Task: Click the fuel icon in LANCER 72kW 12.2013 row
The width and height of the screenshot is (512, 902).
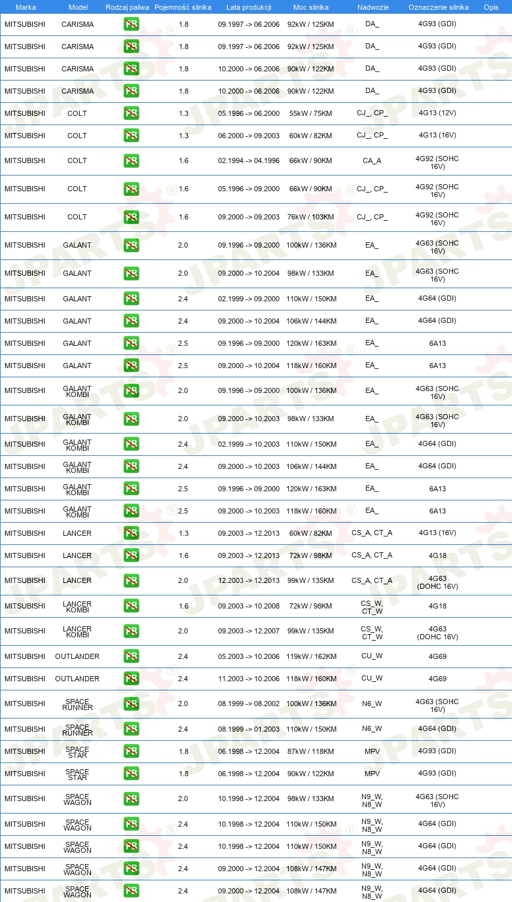Action: pyautogui.click(x=131, y=555)
